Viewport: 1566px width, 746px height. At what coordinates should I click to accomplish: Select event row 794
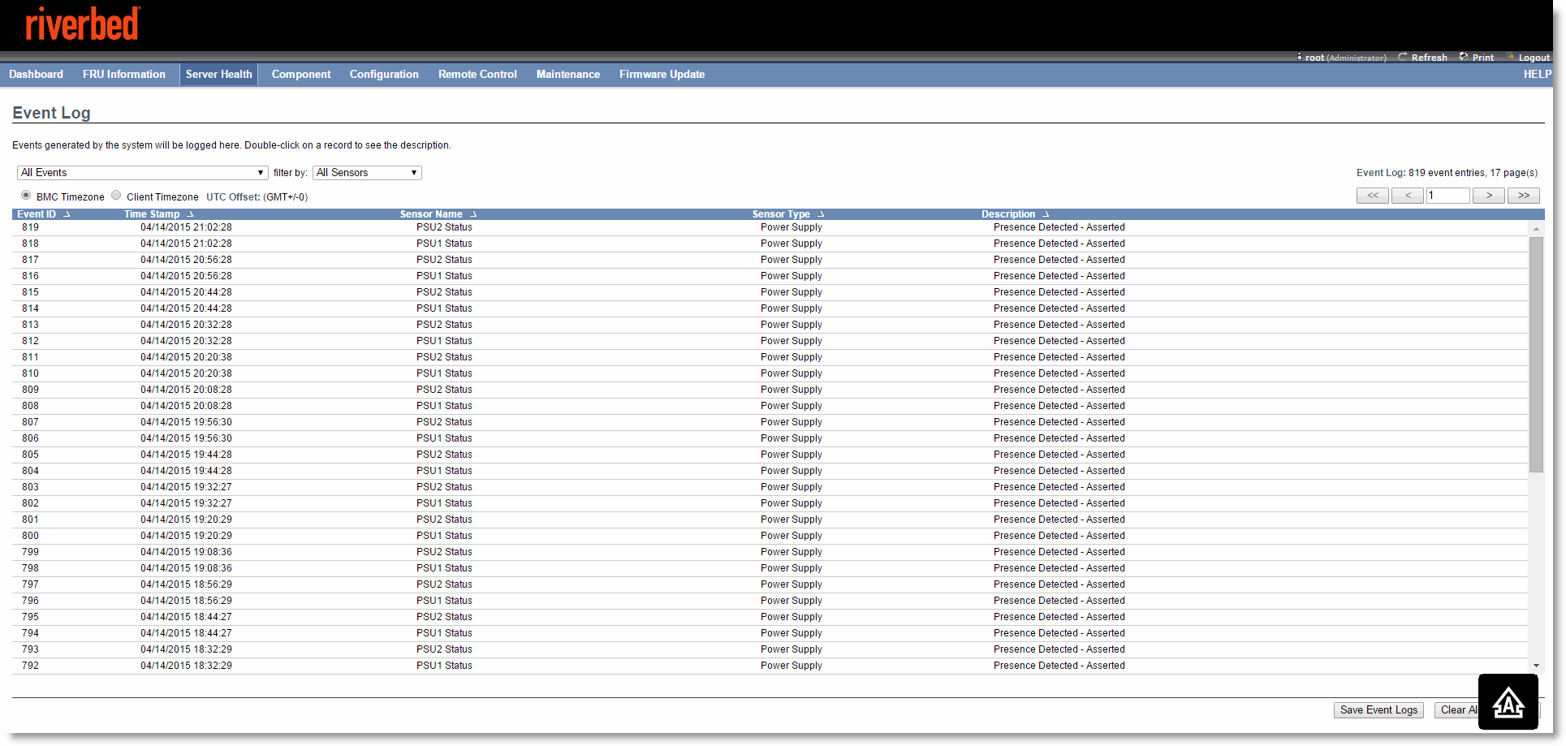770,633
